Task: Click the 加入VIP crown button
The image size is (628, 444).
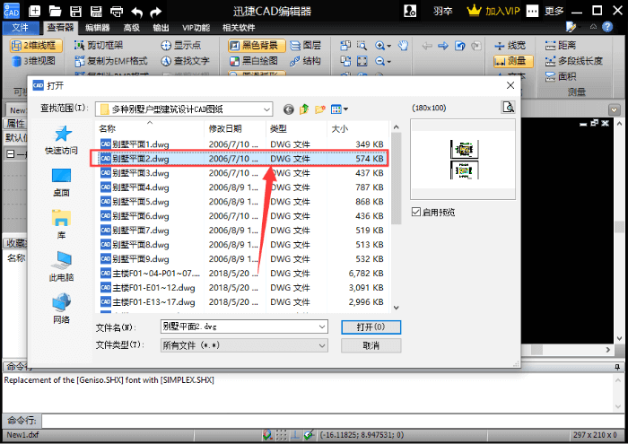Action: (493, 11)
